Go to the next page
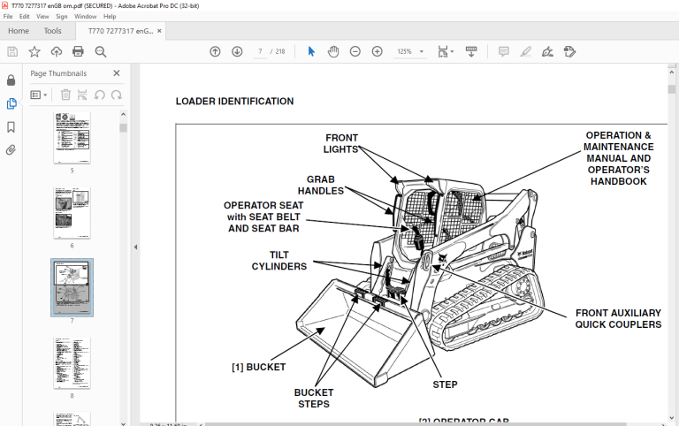The image size is (679, 426). [x=237, y=51]
